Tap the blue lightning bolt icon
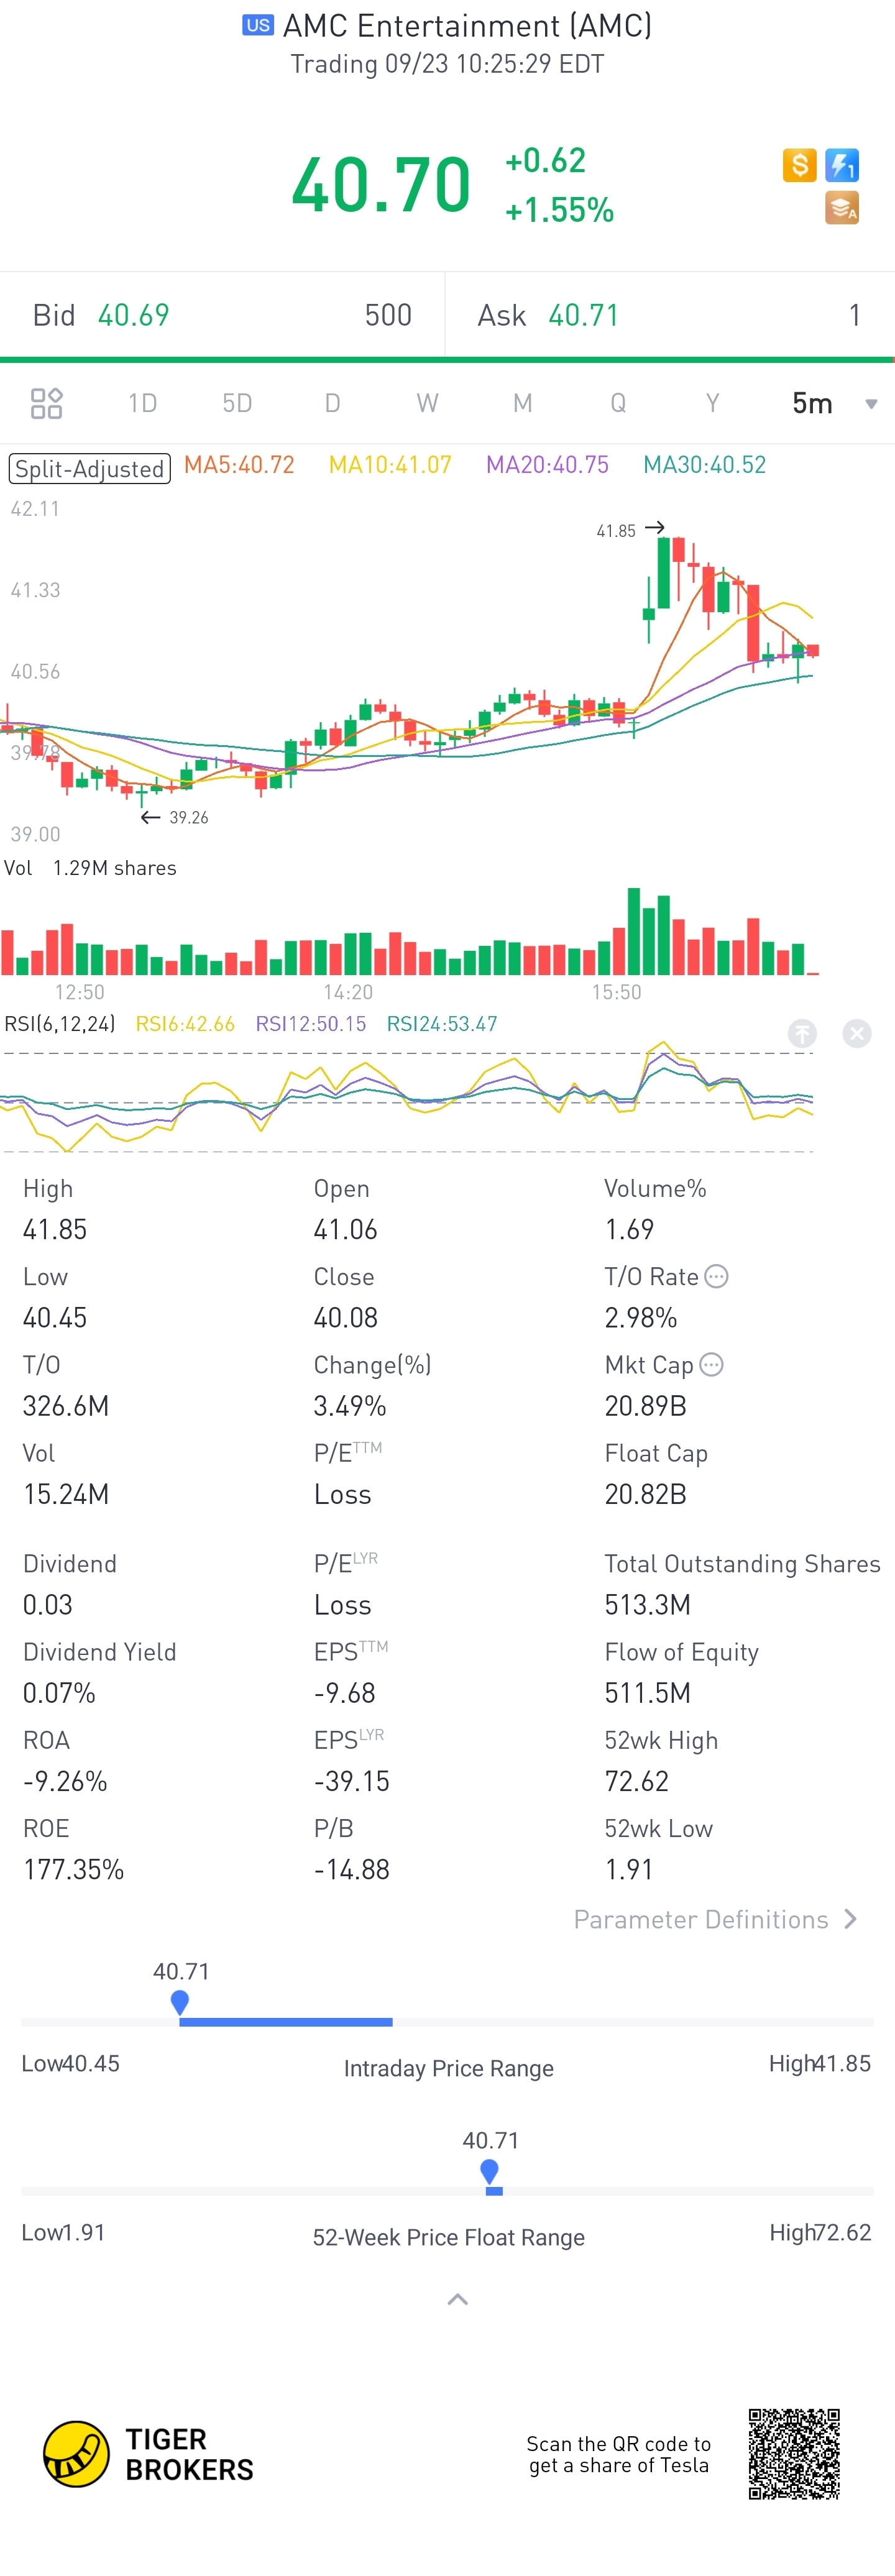 [842, 164]
